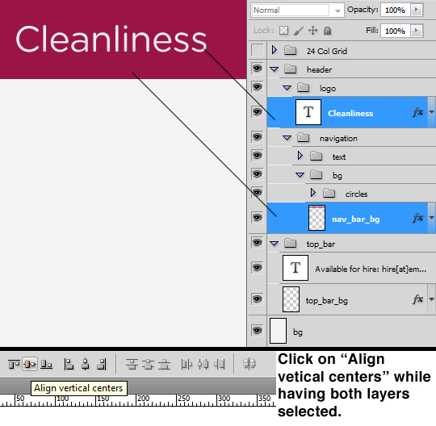The image size is (436, 426).
Task: Click fx icon on nav_bar_bg layer
Action: tap(418, 218)
